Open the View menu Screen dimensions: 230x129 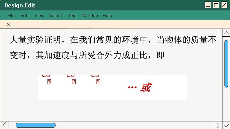[x=39, y=16]
